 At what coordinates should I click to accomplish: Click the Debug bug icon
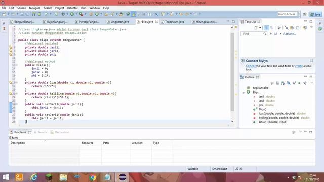(x=63, y=14)
